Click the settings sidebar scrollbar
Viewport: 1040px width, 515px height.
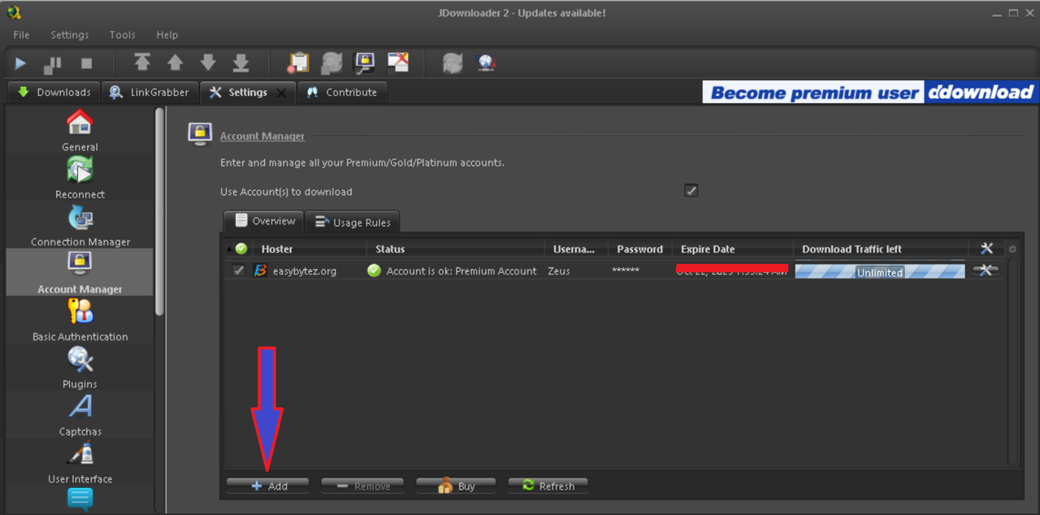(159, 211)
